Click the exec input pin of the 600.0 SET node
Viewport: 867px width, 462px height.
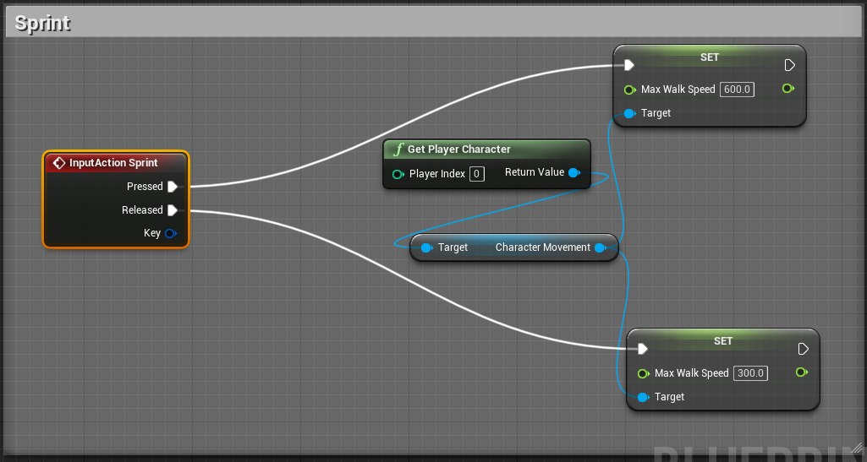tap(628, 66)
